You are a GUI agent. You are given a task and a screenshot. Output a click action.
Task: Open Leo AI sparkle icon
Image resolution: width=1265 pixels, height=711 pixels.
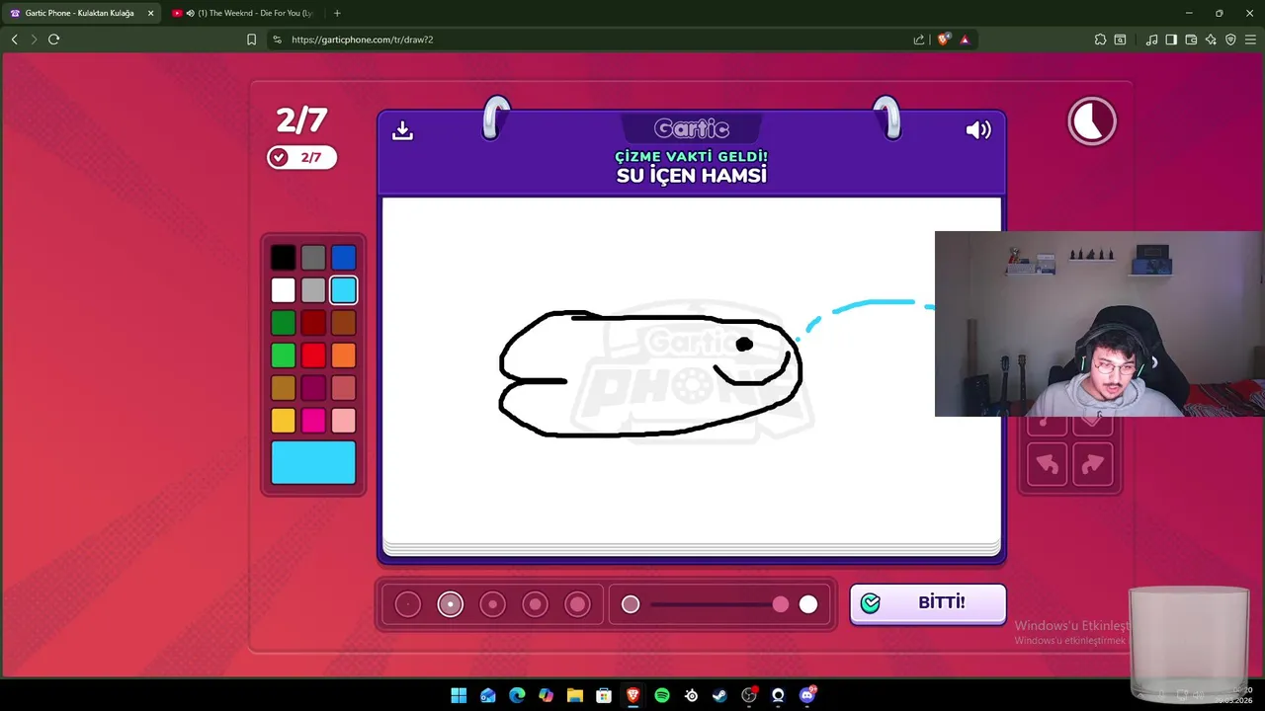click(x=1211, y=39)
